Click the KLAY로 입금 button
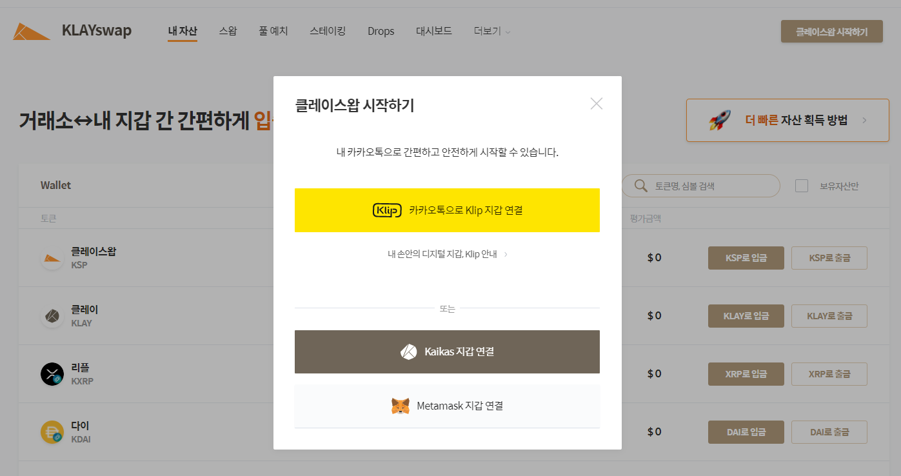 pyautogui.click(x=746, y=316)
